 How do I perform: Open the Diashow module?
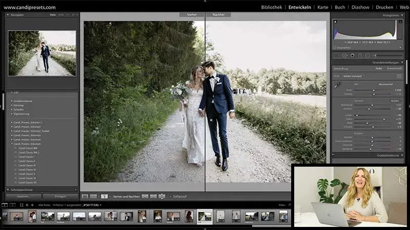[x=360, y=8]
